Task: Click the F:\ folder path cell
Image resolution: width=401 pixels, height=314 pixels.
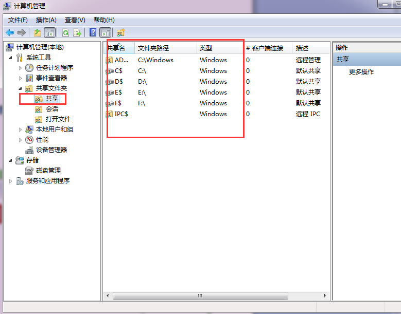Action: (x=142, y=103)
